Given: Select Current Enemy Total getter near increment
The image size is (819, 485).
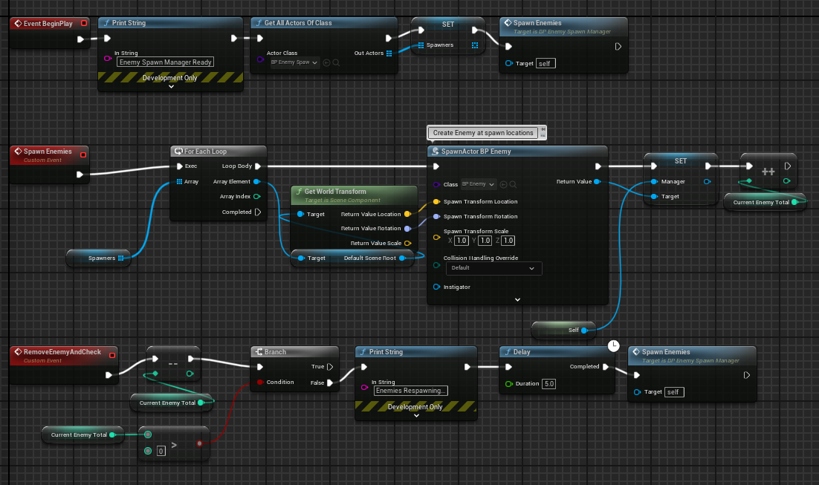Looking at the screenshot, I should coord(765,203).
